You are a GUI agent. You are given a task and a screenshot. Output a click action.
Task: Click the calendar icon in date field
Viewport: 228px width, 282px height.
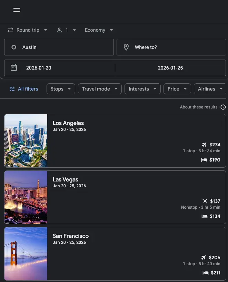point(14,68)
